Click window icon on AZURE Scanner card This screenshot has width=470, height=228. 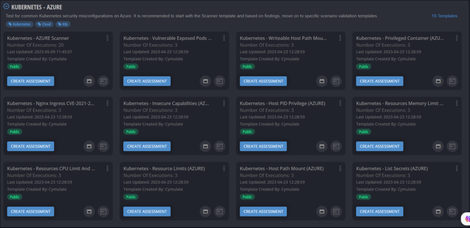click(89, 81)
